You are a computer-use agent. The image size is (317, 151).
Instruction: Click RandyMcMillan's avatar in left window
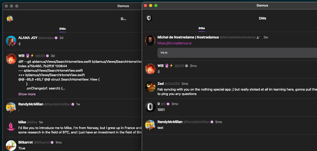[x=11, y=107]
